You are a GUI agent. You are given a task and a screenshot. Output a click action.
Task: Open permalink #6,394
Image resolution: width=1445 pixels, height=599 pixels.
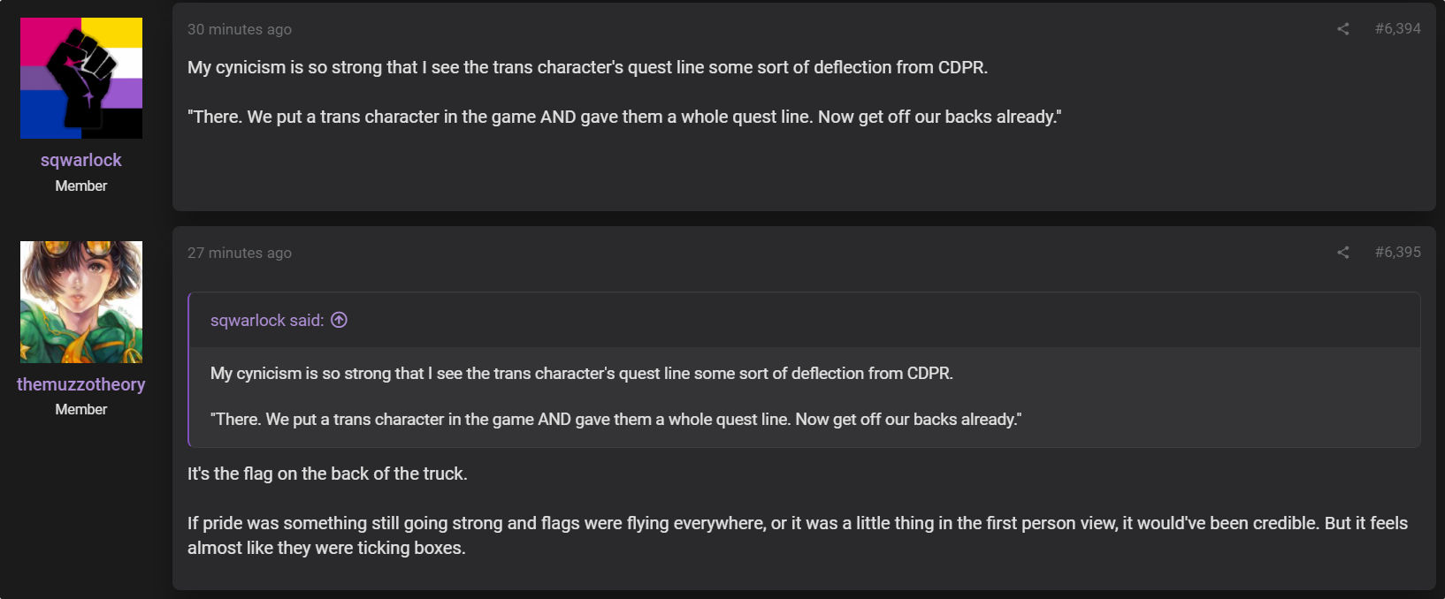[1398, 29]
